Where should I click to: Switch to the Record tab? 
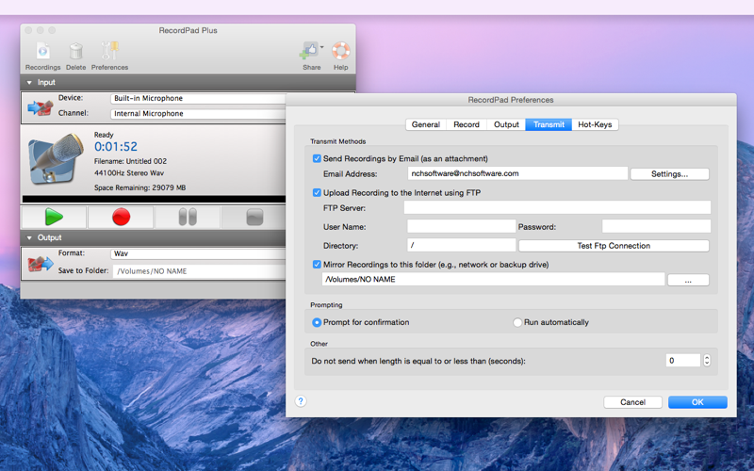[467, 124]
